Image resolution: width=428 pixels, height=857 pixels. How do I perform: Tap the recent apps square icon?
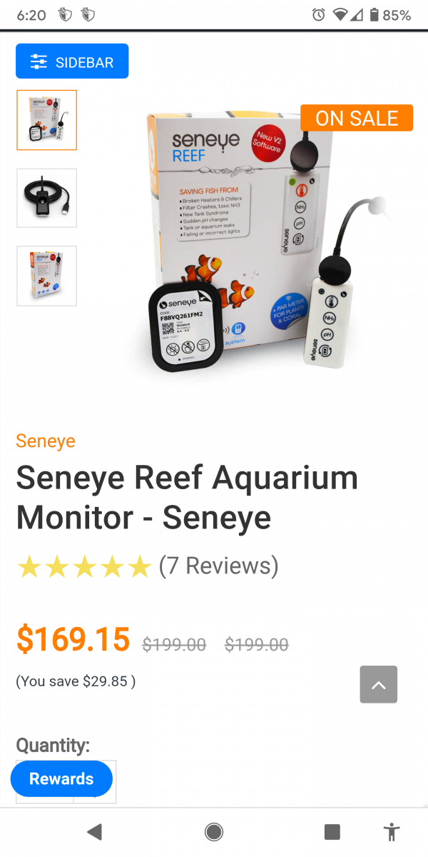coord(332,831)
